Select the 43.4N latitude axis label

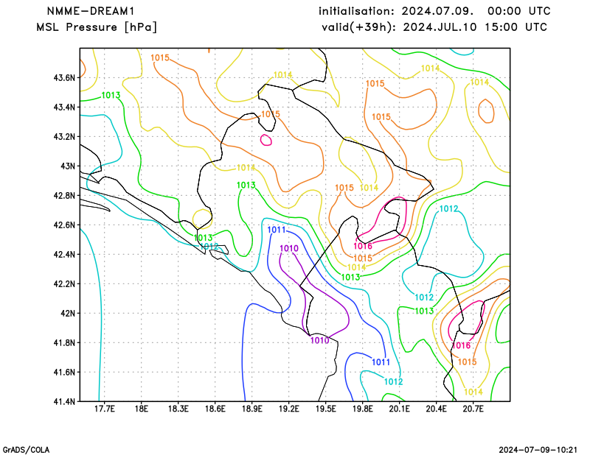tap(64, 107)
